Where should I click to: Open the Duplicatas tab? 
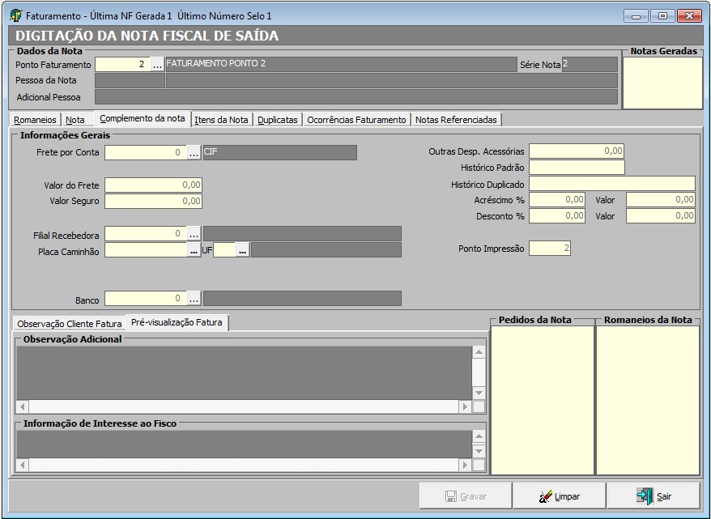pyautogui.click(x=277, y=120)
